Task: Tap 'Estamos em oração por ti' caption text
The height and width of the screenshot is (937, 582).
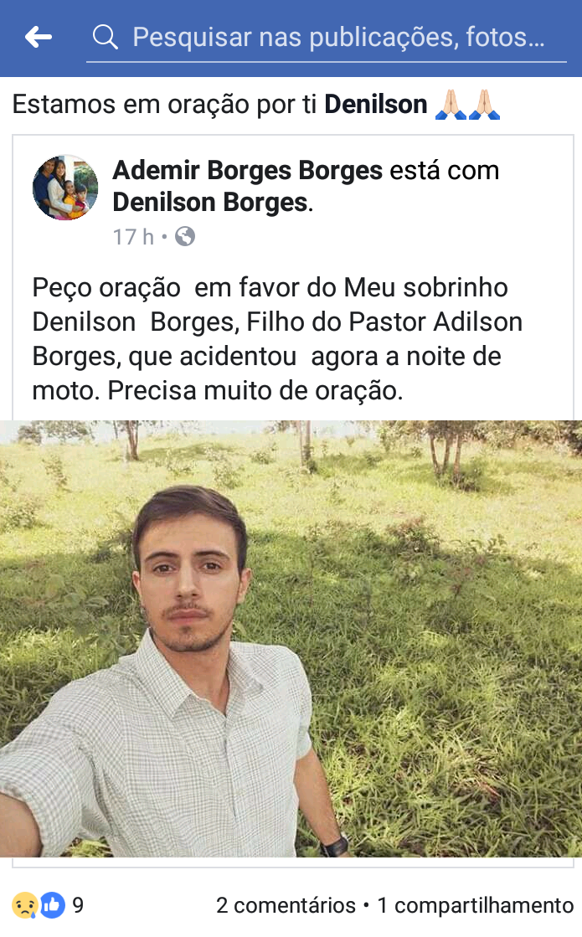Action: pos(164,105)
